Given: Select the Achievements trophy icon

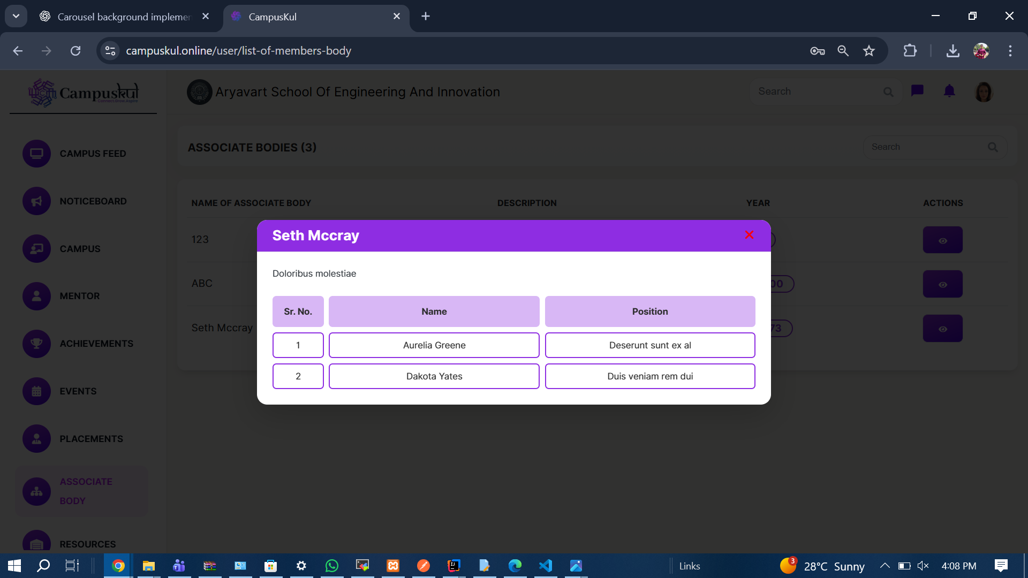Looking at the screenshot, I should click(36, 344).
